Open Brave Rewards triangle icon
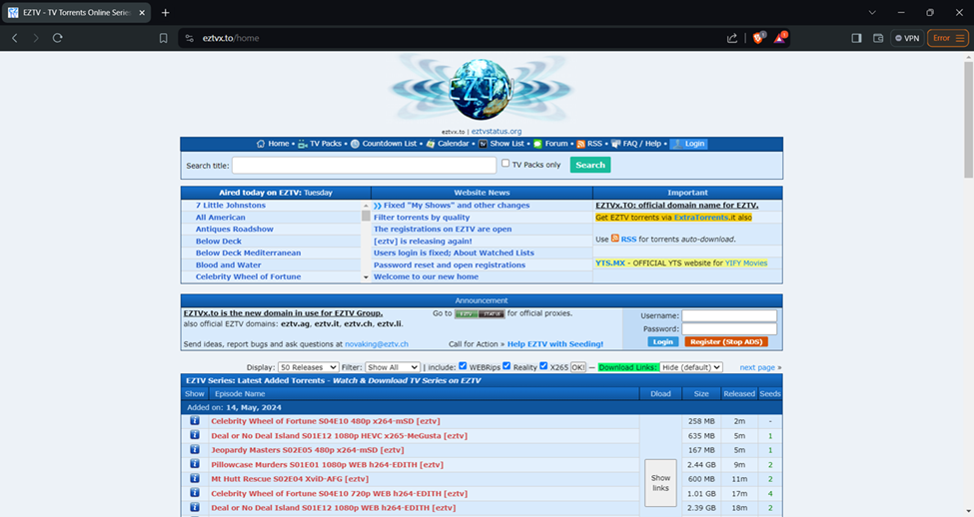This screenshot has width=974, height=517. click(x=780, y=38)
